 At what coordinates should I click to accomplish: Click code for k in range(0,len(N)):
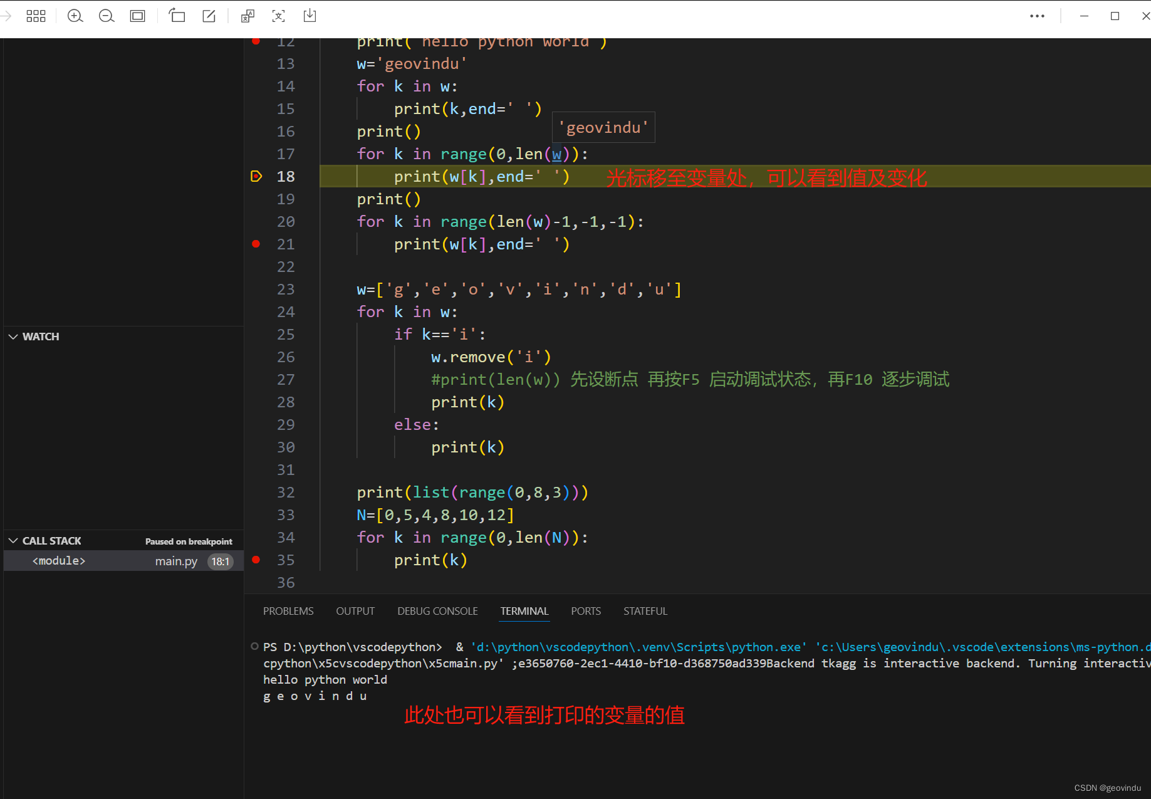coord(472,538)
